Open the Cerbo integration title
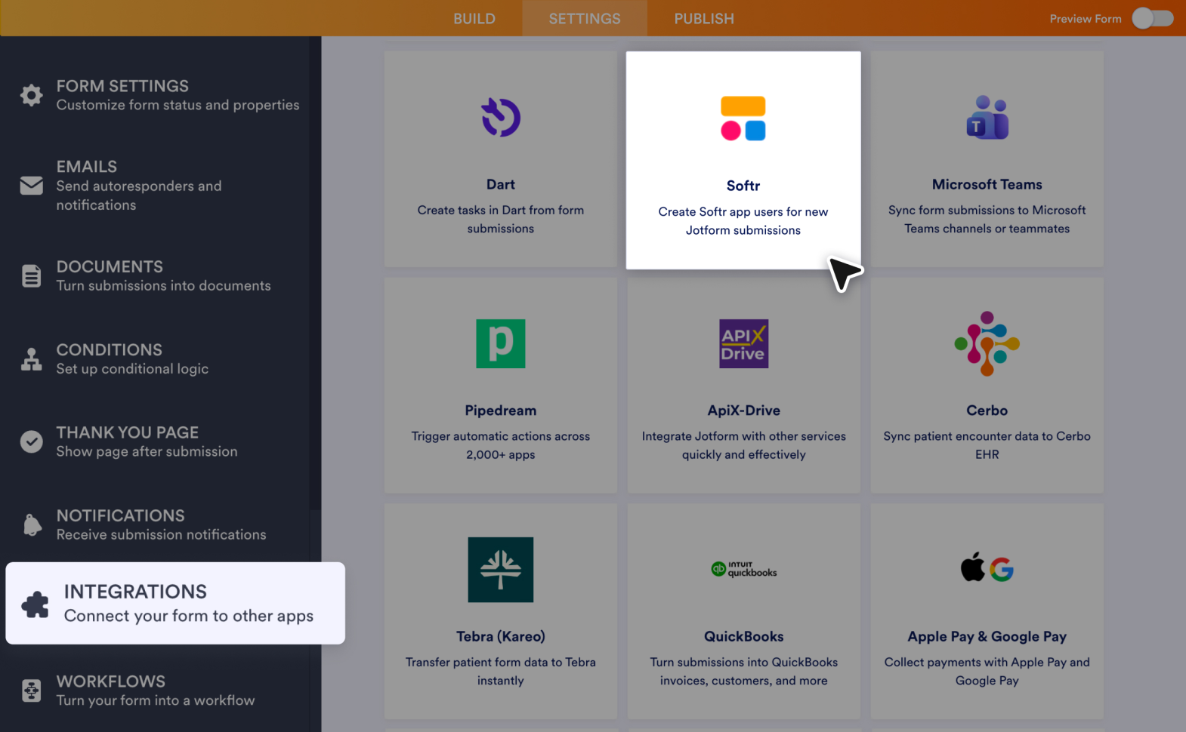 (x=987, y=411)
